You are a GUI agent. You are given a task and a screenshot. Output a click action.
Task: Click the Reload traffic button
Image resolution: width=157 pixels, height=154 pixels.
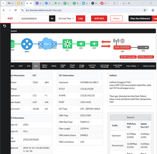(x=131, y=117)
